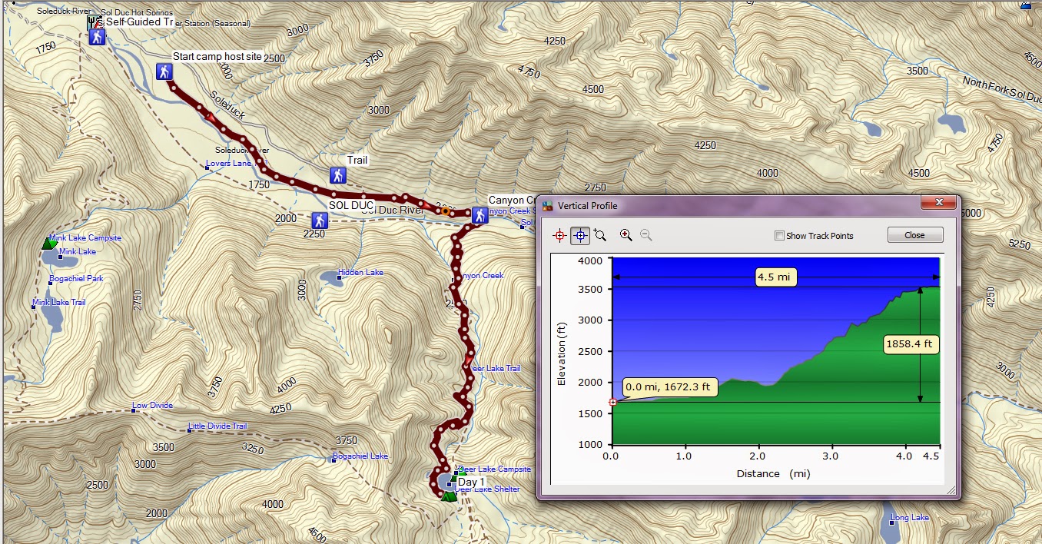Click the 4.5 mi distance label
The width and height of the screenshot is (1042, 544).
pyautogui.click(x=776, y=277)
